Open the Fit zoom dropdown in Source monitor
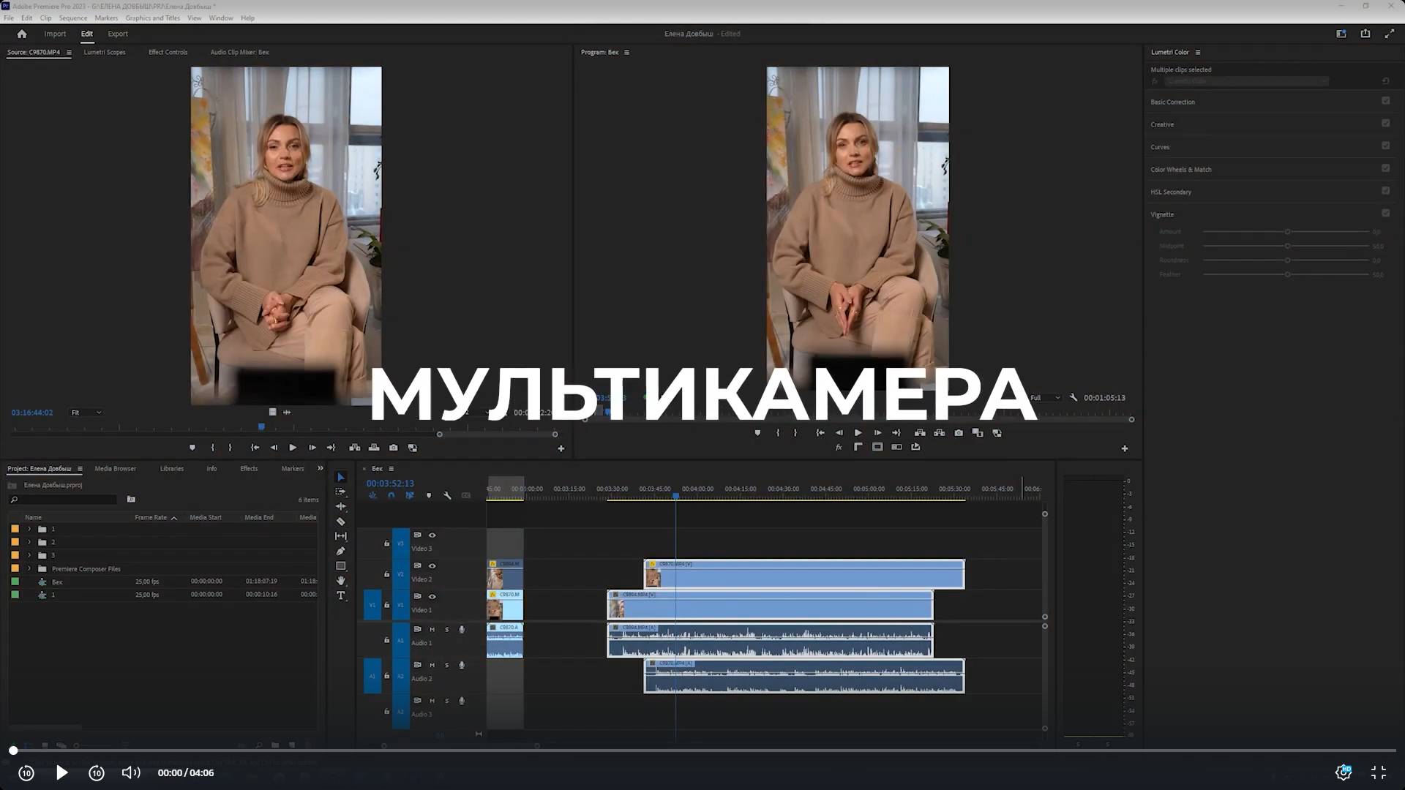The image size is (1405, 790). click(86, 413)
